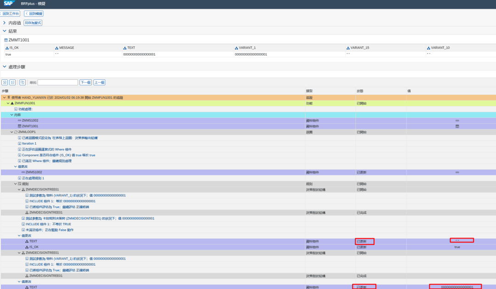The height and width of the screenshot is (289, 496).
Task: Click table icon of ZMMT1001 tree row
Action: pyautogui.click(x=20, y=126)
